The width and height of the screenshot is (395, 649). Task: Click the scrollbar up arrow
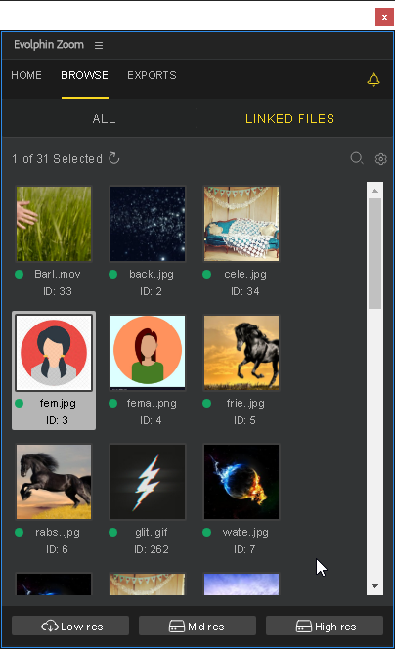click(375, 191)
